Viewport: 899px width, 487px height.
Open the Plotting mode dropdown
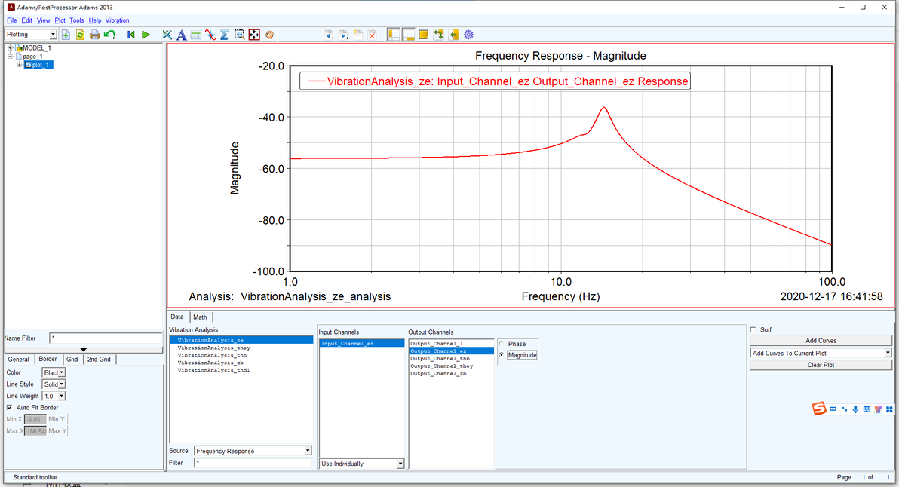[31, 35]
